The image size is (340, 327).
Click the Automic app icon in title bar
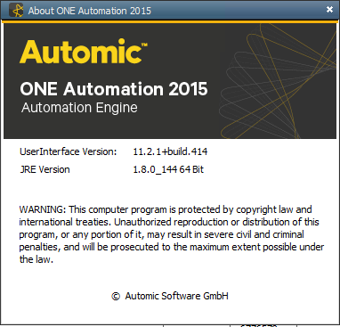tap(16, 11)
